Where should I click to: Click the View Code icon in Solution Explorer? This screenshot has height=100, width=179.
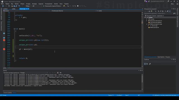tap(165, 11)
